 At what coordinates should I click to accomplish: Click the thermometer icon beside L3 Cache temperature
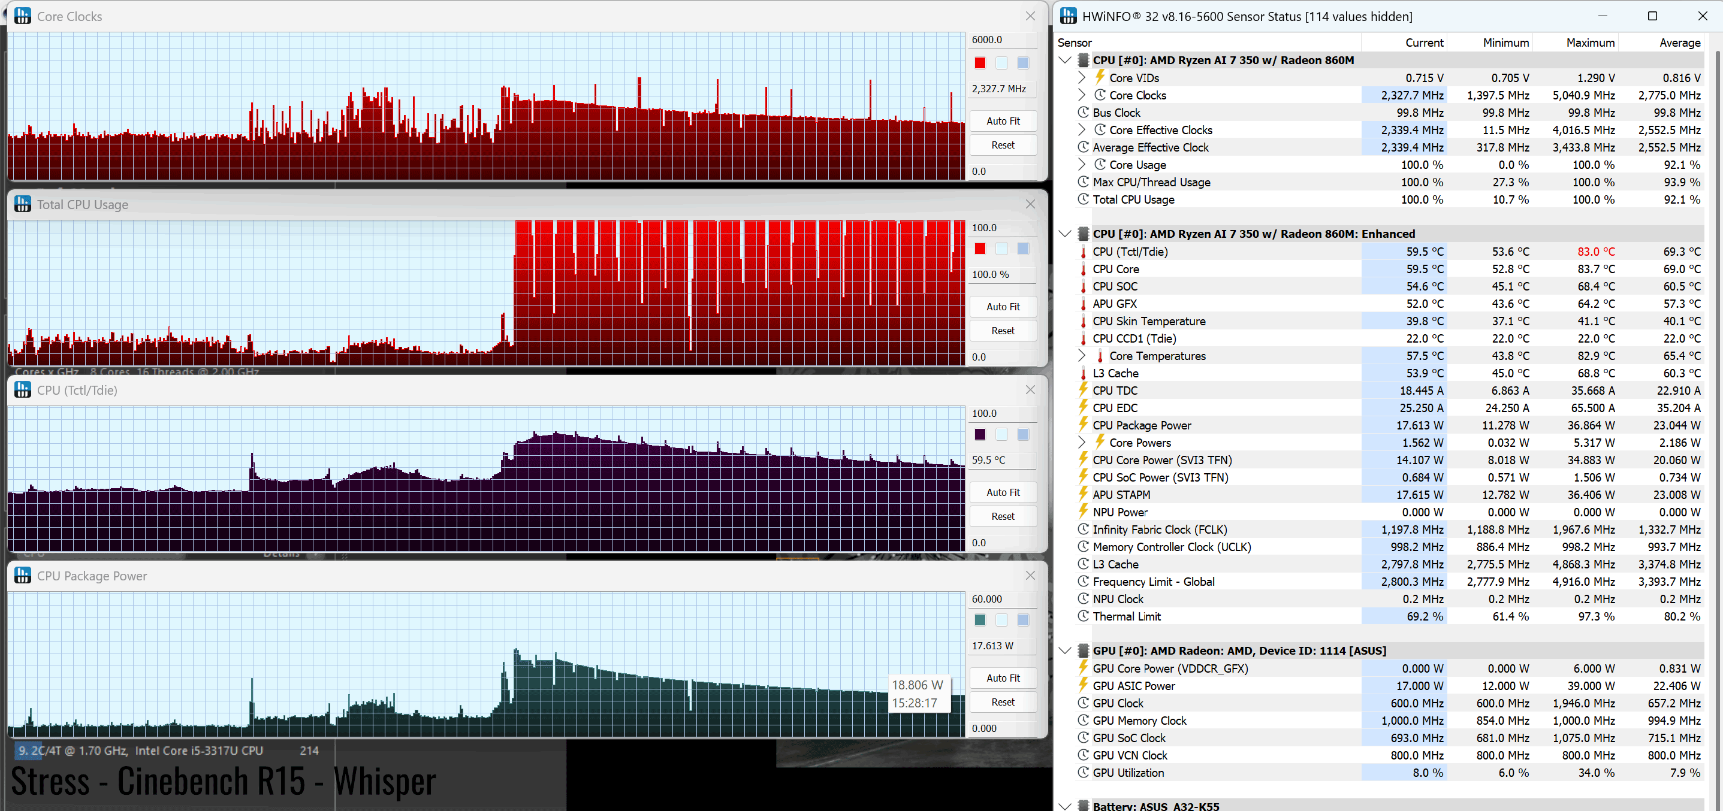pos(1084,374)
